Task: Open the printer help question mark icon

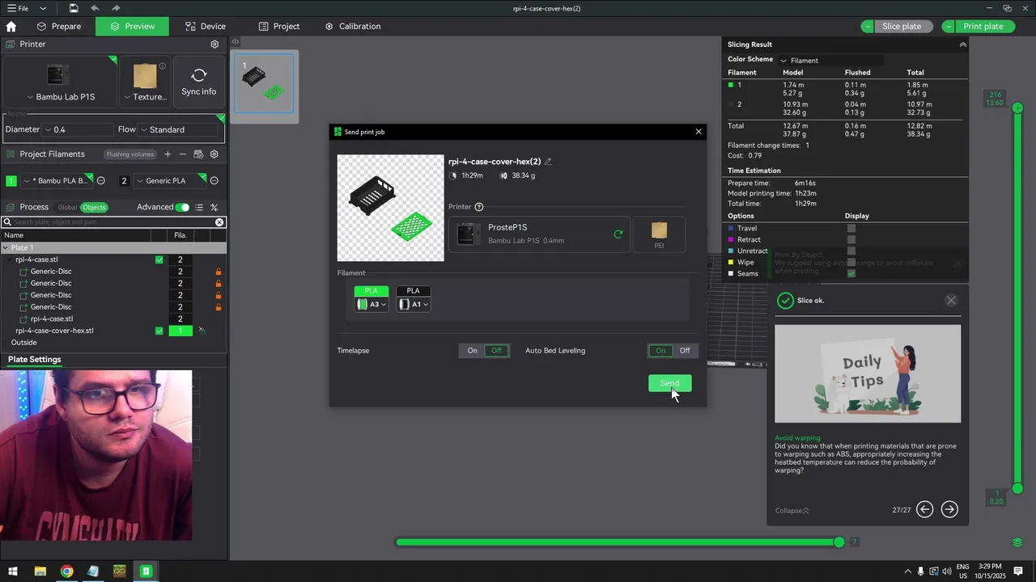Action: 479,207
